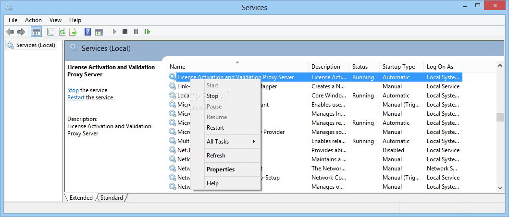Sort list by Startup Type column
Viewport: 509px width, 217px height.
[398, 67]
